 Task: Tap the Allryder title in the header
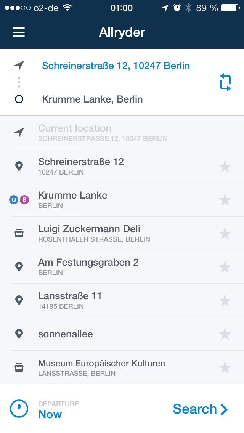[x=122, y=32]
